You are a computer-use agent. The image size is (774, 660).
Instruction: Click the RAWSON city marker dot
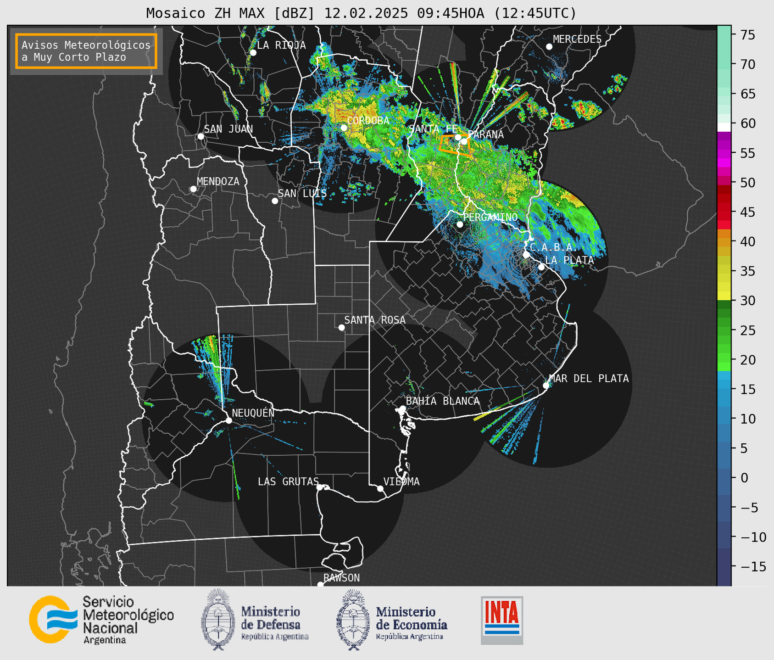tap(320, 584)
